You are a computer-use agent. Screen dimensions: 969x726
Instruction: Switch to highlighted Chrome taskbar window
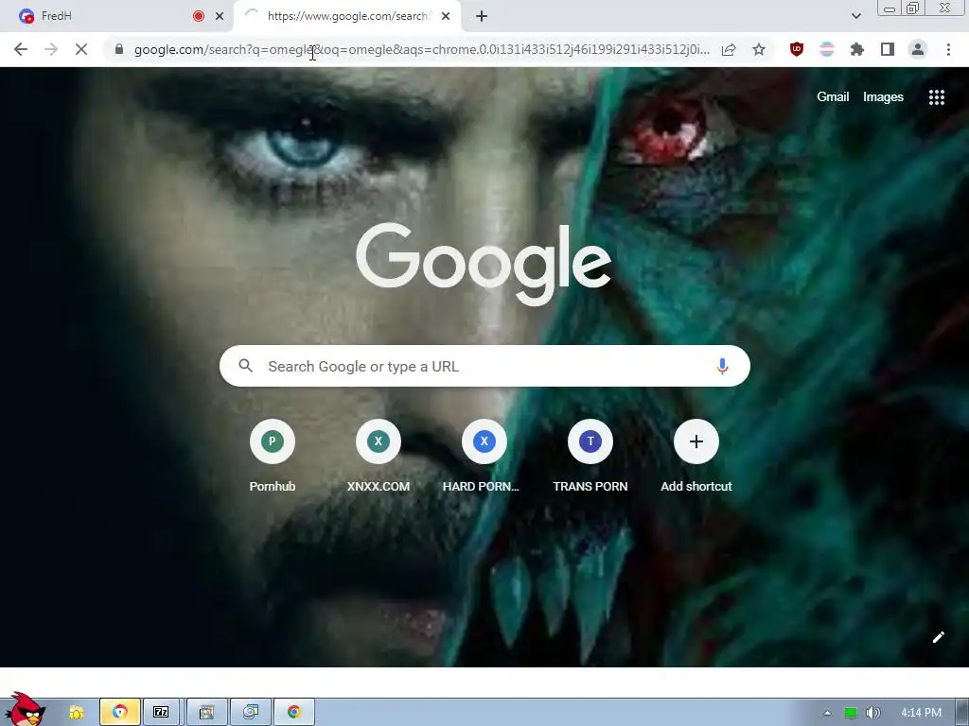coord(120,713)
